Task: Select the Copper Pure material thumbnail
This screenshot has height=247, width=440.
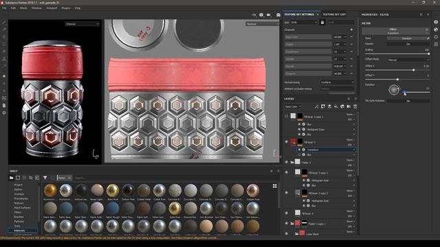Action: 253,191
